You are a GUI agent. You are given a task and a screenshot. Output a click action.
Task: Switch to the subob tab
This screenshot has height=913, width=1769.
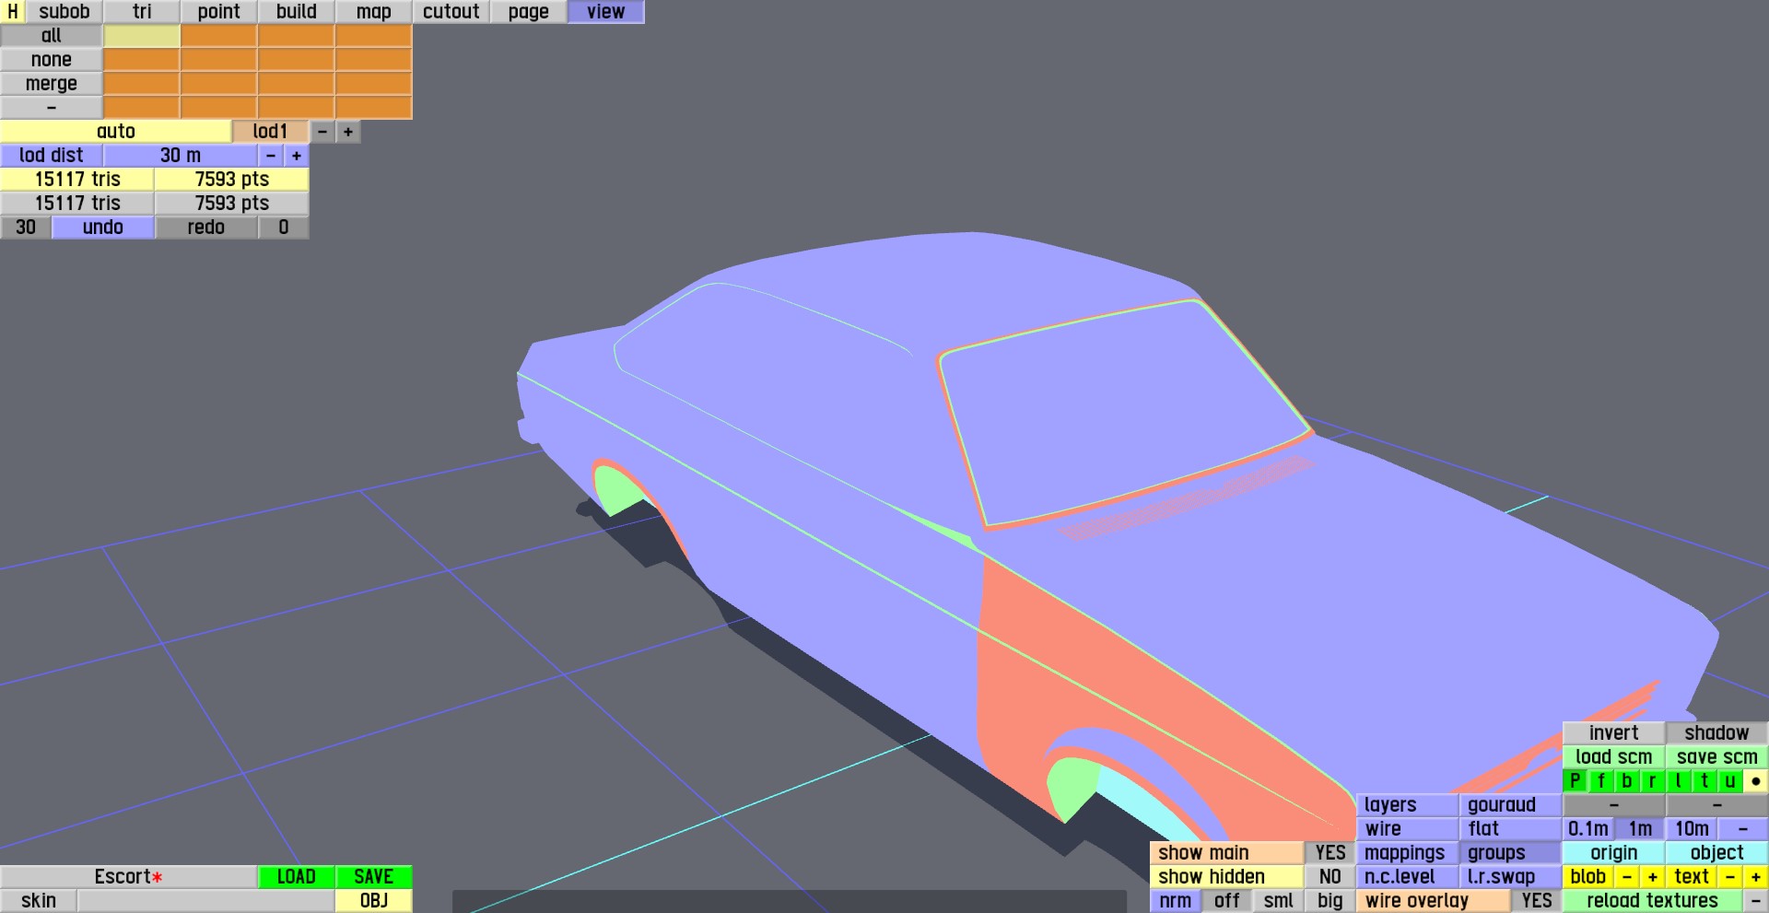[x=64, y=12]
